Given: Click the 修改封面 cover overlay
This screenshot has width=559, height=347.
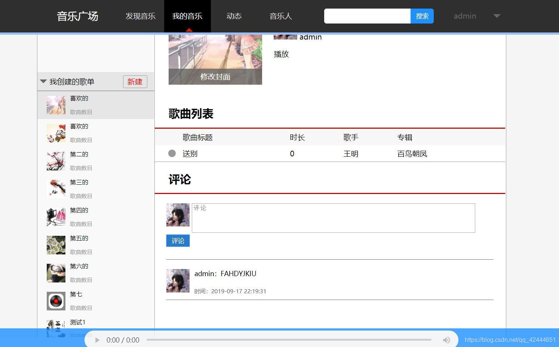Looking at the screenshot, I should [215, 76].
